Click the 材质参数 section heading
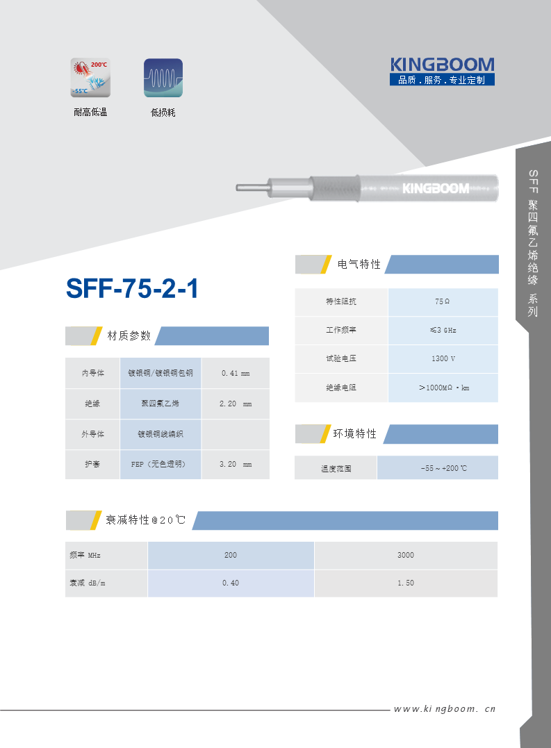This screenshot has width=551, height=748. click(129, 336)
